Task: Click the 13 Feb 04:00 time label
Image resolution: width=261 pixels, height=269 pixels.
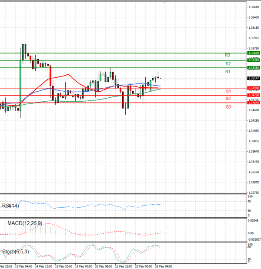Action: (x=23, y=266)
